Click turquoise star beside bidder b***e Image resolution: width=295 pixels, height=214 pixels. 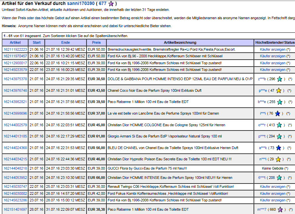click(280, 102)
